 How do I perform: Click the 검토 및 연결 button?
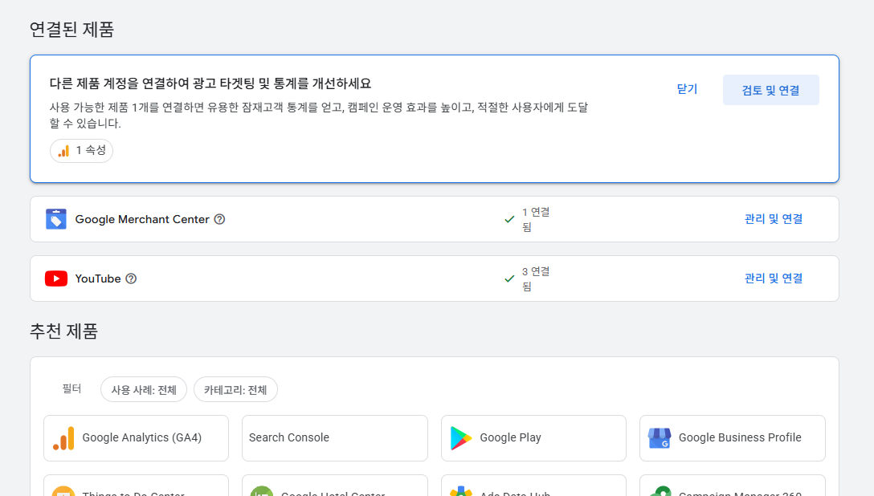(x=771, y=90)
